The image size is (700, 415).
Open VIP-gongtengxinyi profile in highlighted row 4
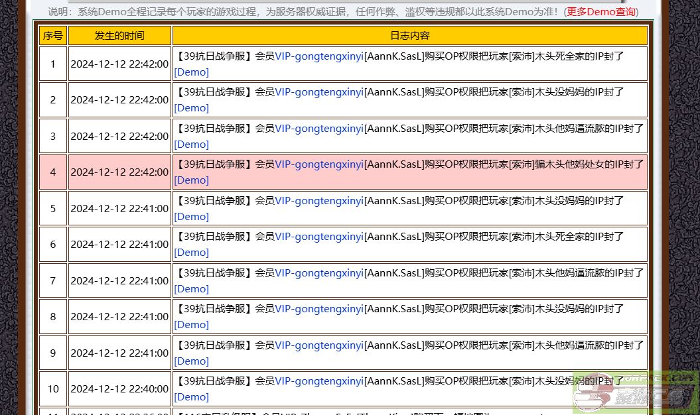319,164
